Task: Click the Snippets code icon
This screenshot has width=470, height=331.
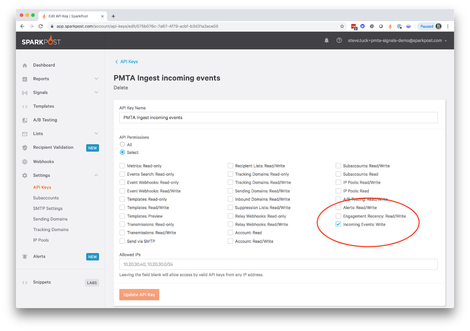Action: point(25,282)
